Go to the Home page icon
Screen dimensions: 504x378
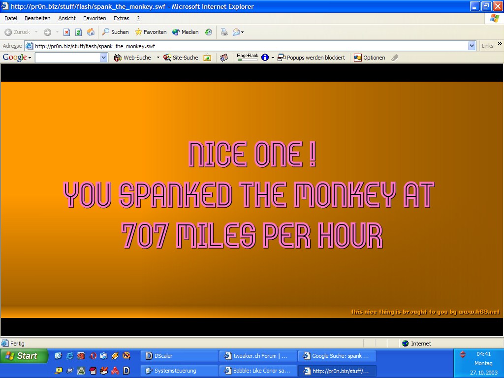click(x=91, y=32)
